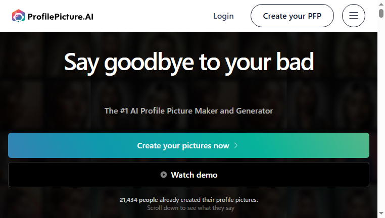The width and height of the screenshot is (385, 218).
Task: Click the scrollbar up arrow
Action: click(x=381, y=4)
